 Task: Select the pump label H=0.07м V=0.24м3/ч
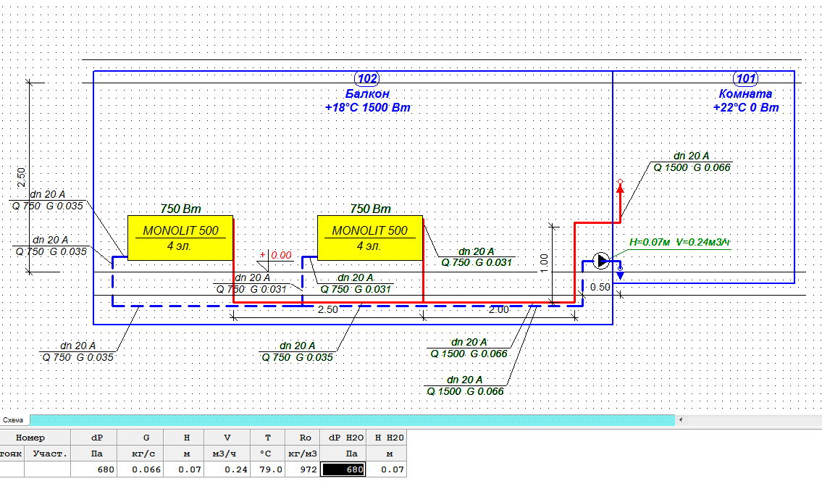[679, 243]
